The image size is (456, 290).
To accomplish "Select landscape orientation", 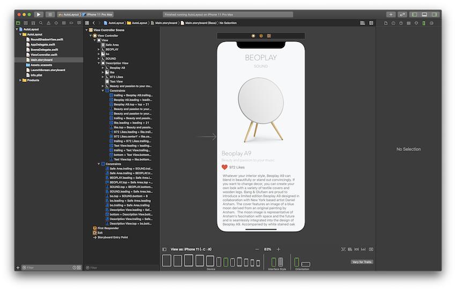I will coord(306,264).
